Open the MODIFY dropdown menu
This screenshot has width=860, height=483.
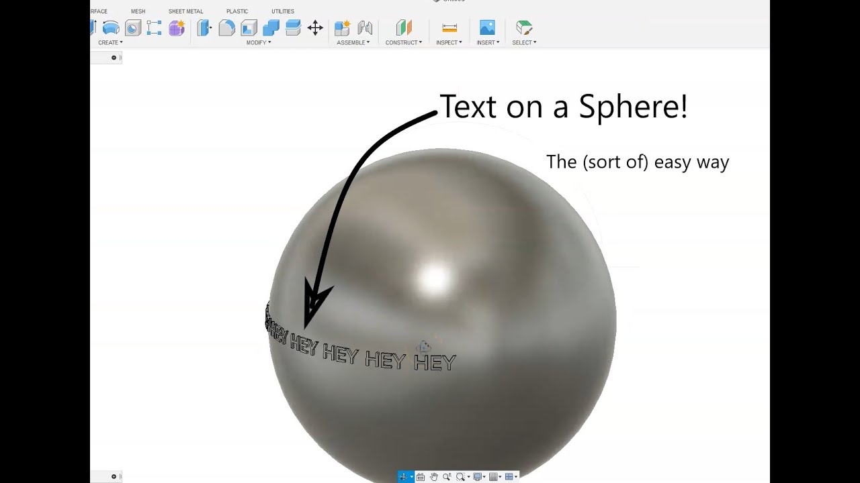[x=259, y=42]
